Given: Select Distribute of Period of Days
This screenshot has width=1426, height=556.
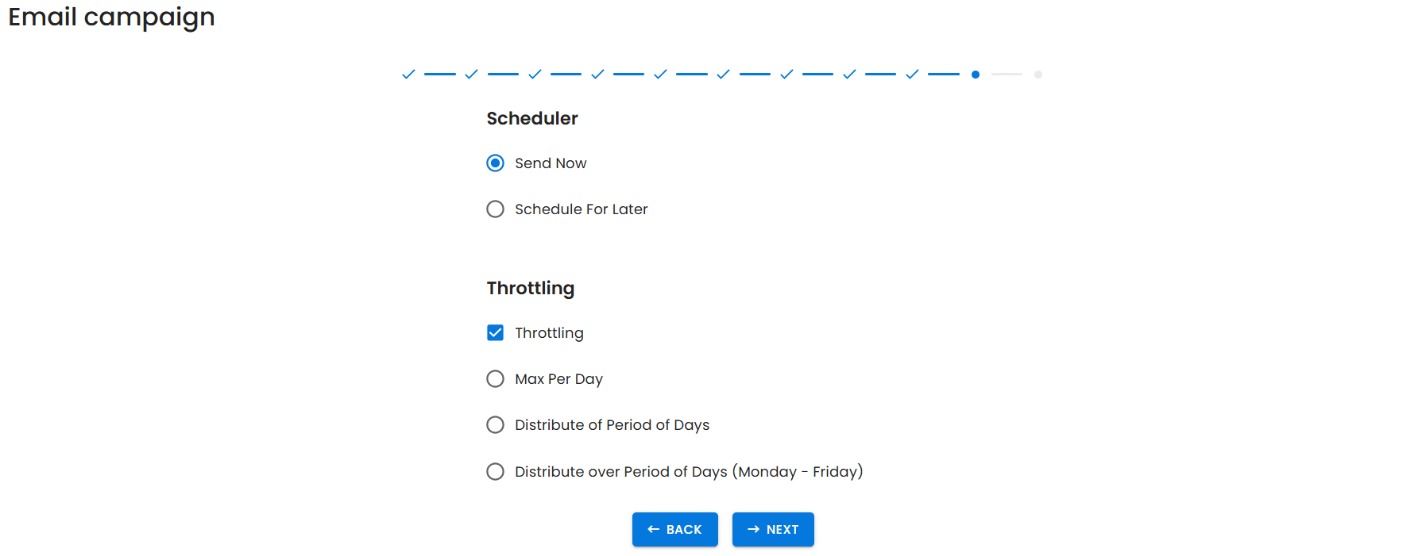Looking at the screenshot, I should point(496,425).
